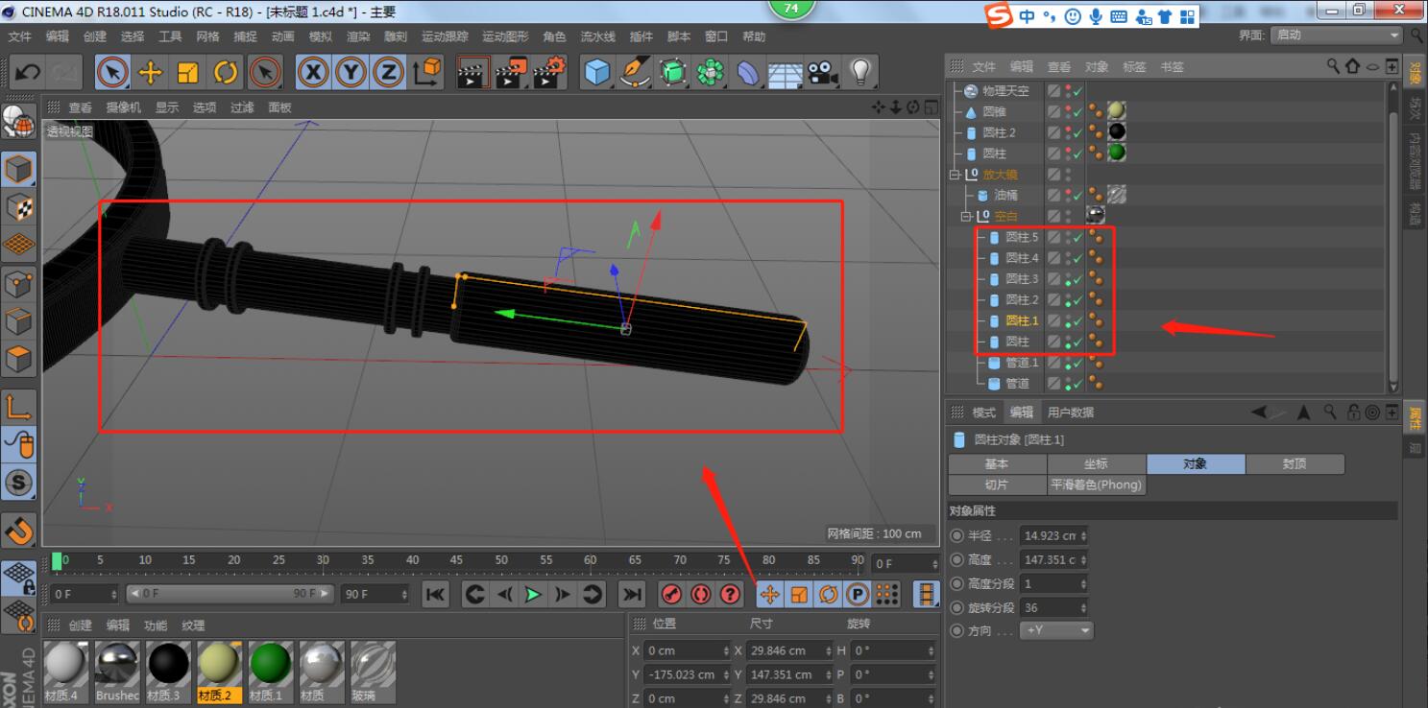The height and width of the screenshot is (708, 1428).
Task: Toggle enable checkmark for 圆锥
Action: coord(1078,112)
